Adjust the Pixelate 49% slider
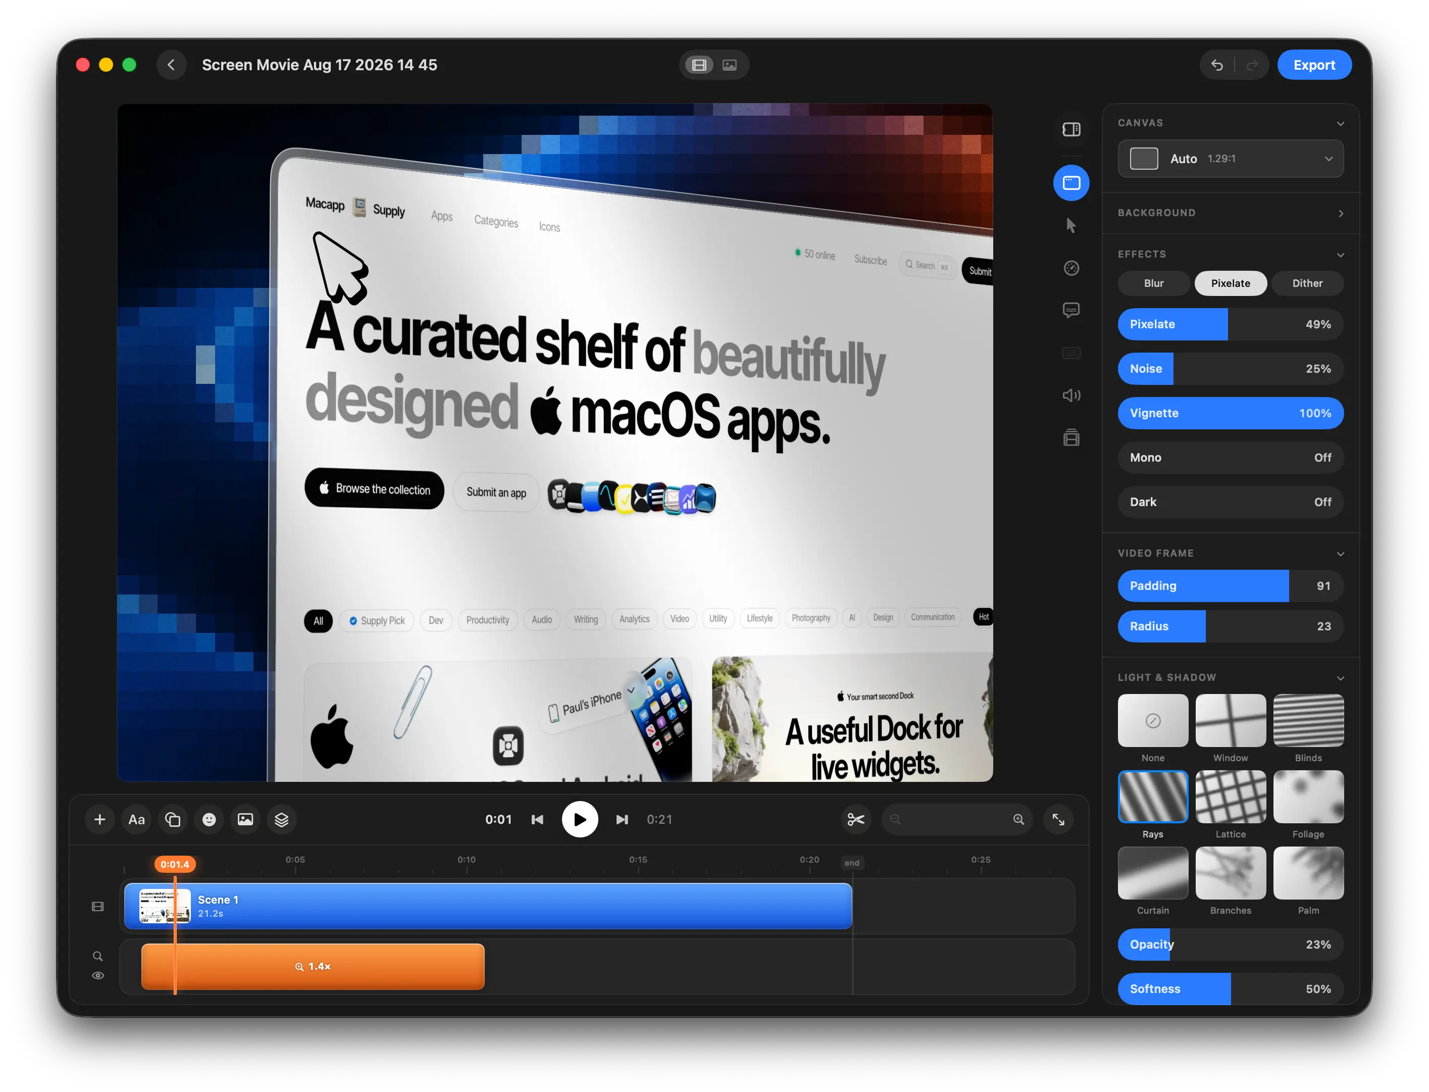The image size is (1429, 1092). pyautogui.click(x=1231, y=324)
